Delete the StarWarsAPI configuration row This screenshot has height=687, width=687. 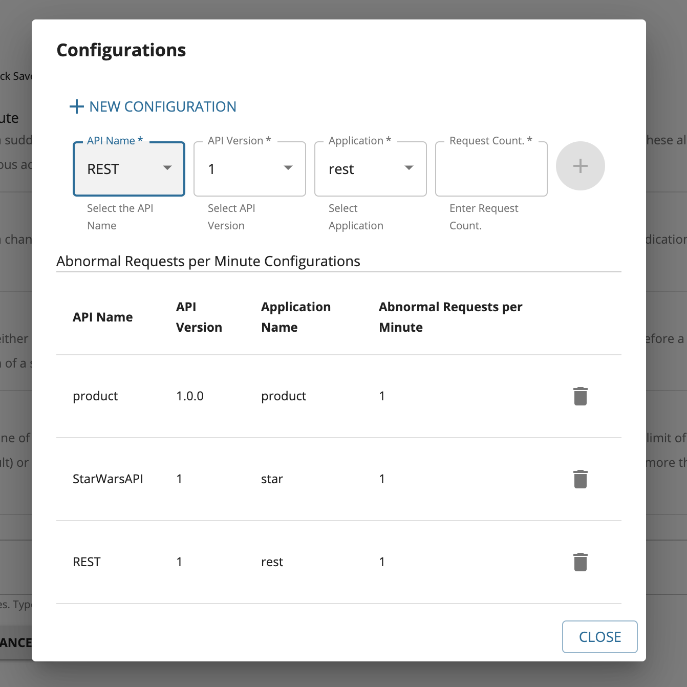(580, 479)
